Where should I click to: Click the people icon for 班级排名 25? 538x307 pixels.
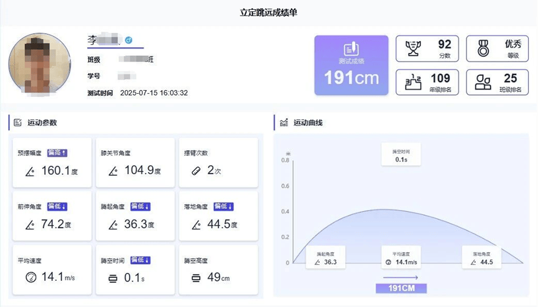pos(483,83)
